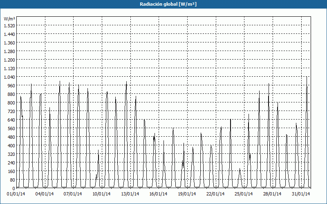Select the 880 y-axis value

[11, 94]
